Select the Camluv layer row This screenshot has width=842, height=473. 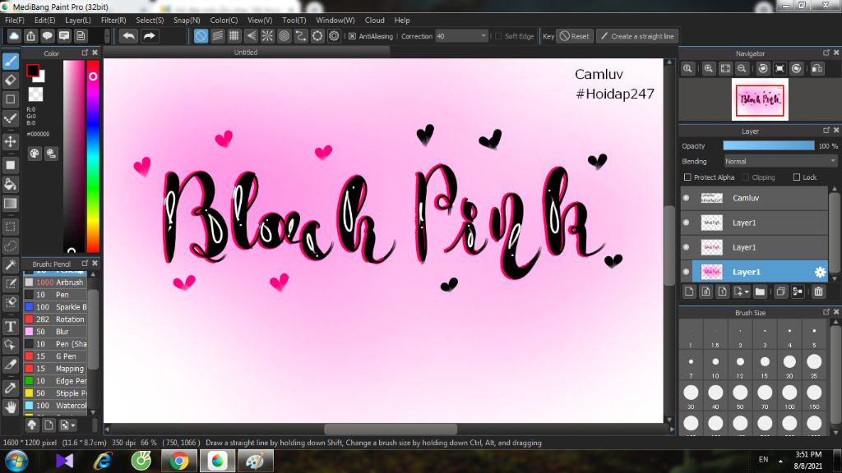[x=755, y=198]
